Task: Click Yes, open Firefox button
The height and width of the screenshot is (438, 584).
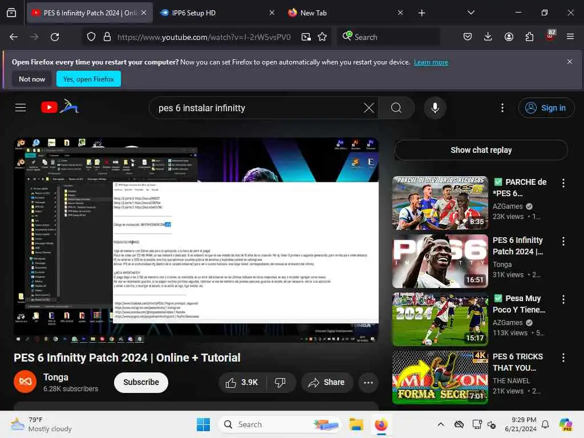Action: pos(88,79)
